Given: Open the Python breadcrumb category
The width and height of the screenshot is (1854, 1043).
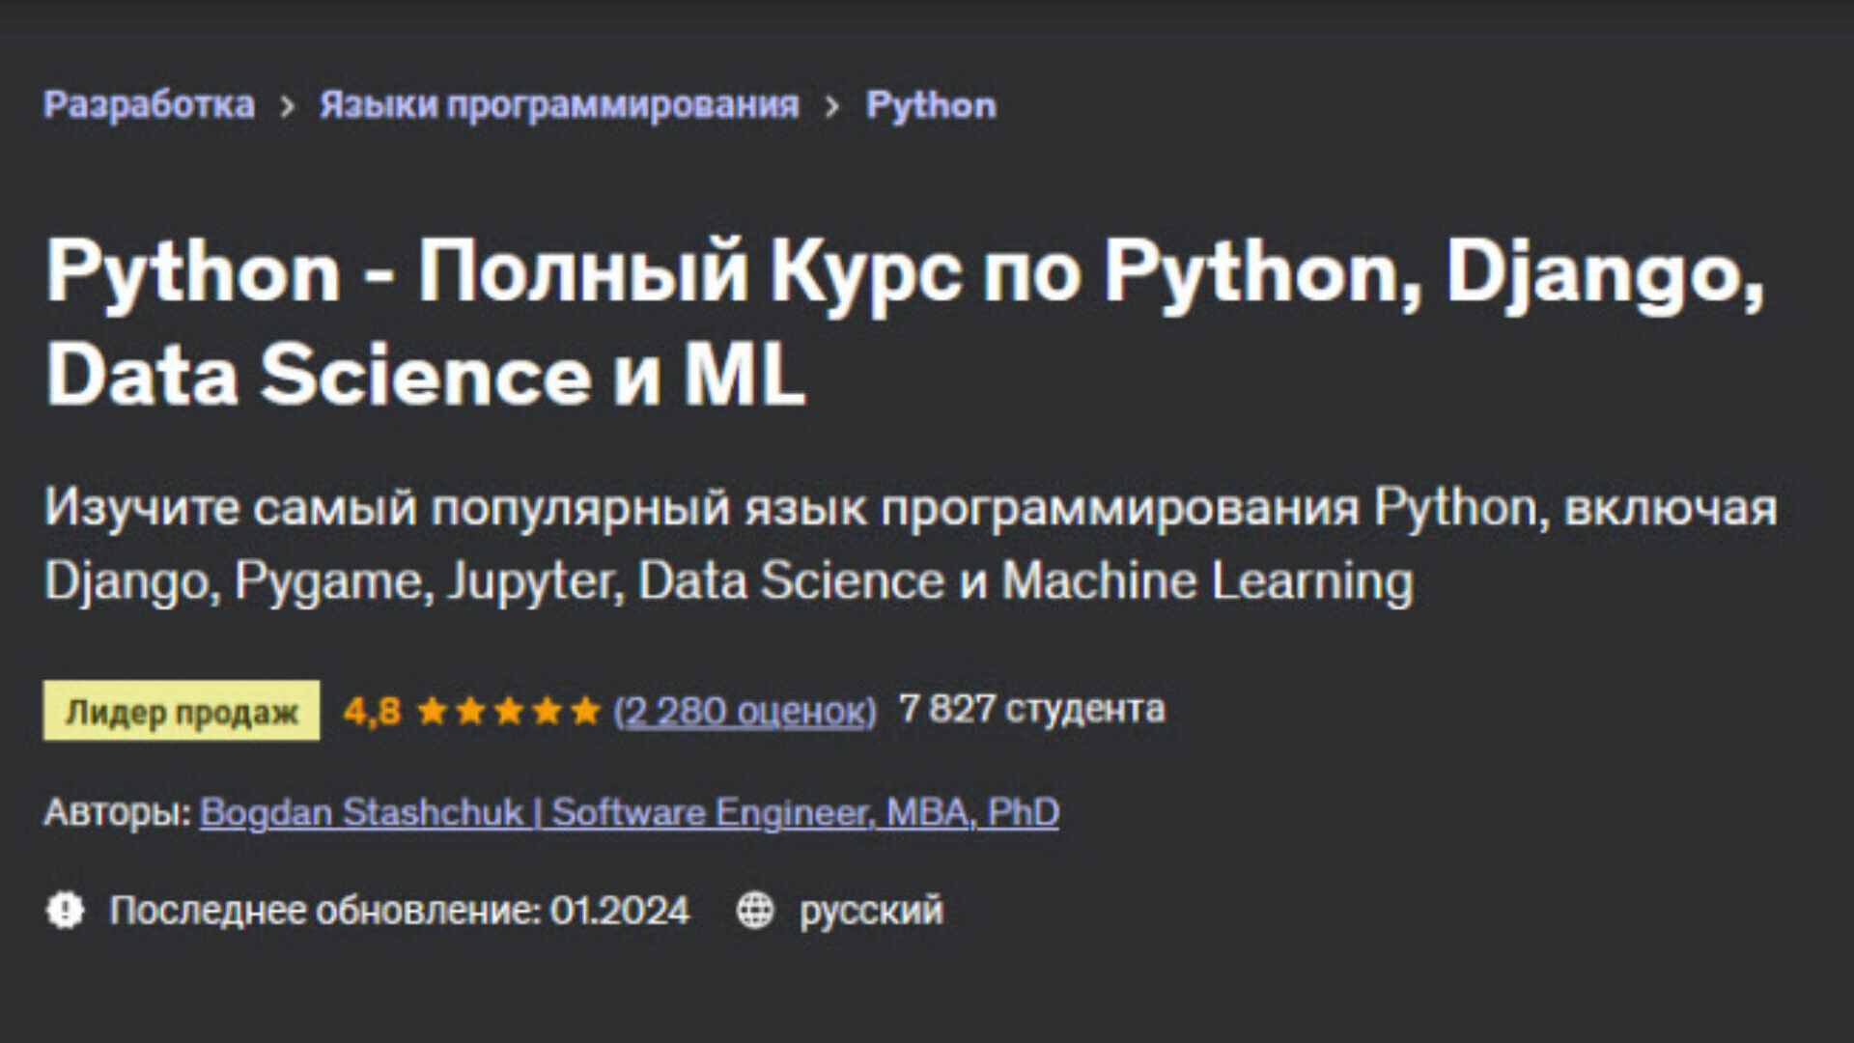Looking at the screenshot, I should coord(931,104).
